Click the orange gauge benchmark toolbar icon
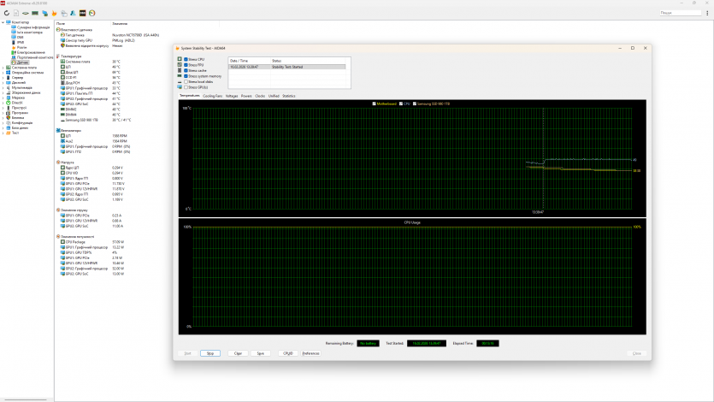714x402 pixels. point(91,14)
